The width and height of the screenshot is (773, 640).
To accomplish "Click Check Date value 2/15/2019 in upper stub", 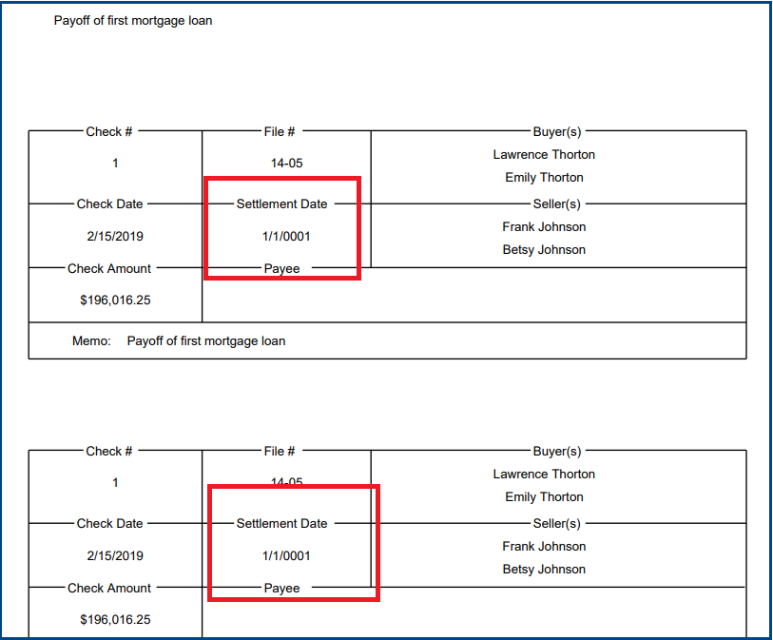I will [x=115, y=236].
